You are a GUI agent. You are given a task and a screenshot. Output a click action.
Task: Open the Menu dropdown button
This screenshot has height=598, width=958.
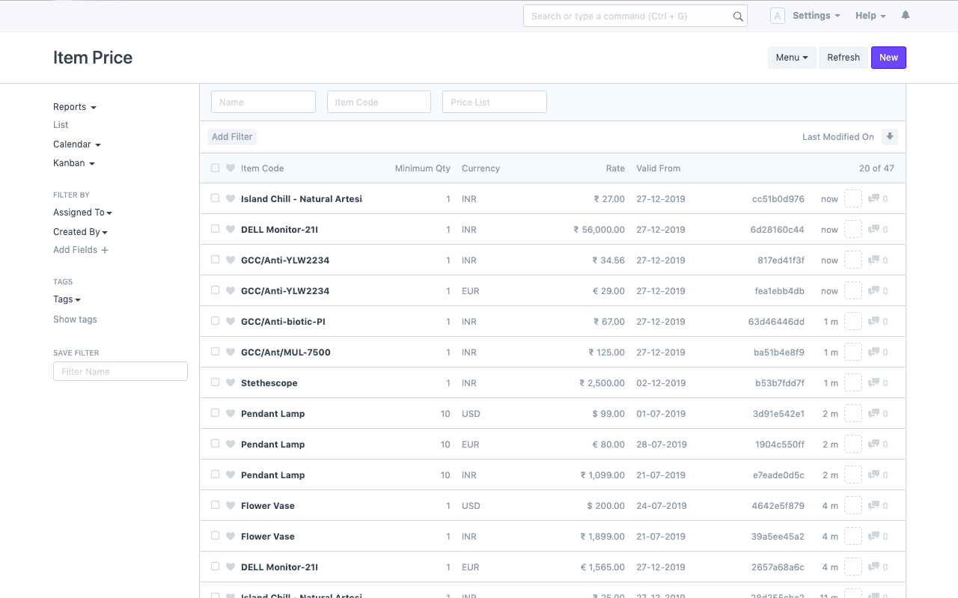pyautogui.click(x=792, y=58)
